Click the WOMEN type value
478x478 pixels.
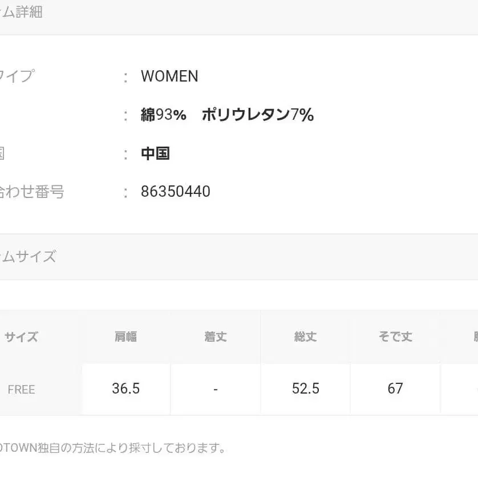pyautogui.click(x=169, y=76)
